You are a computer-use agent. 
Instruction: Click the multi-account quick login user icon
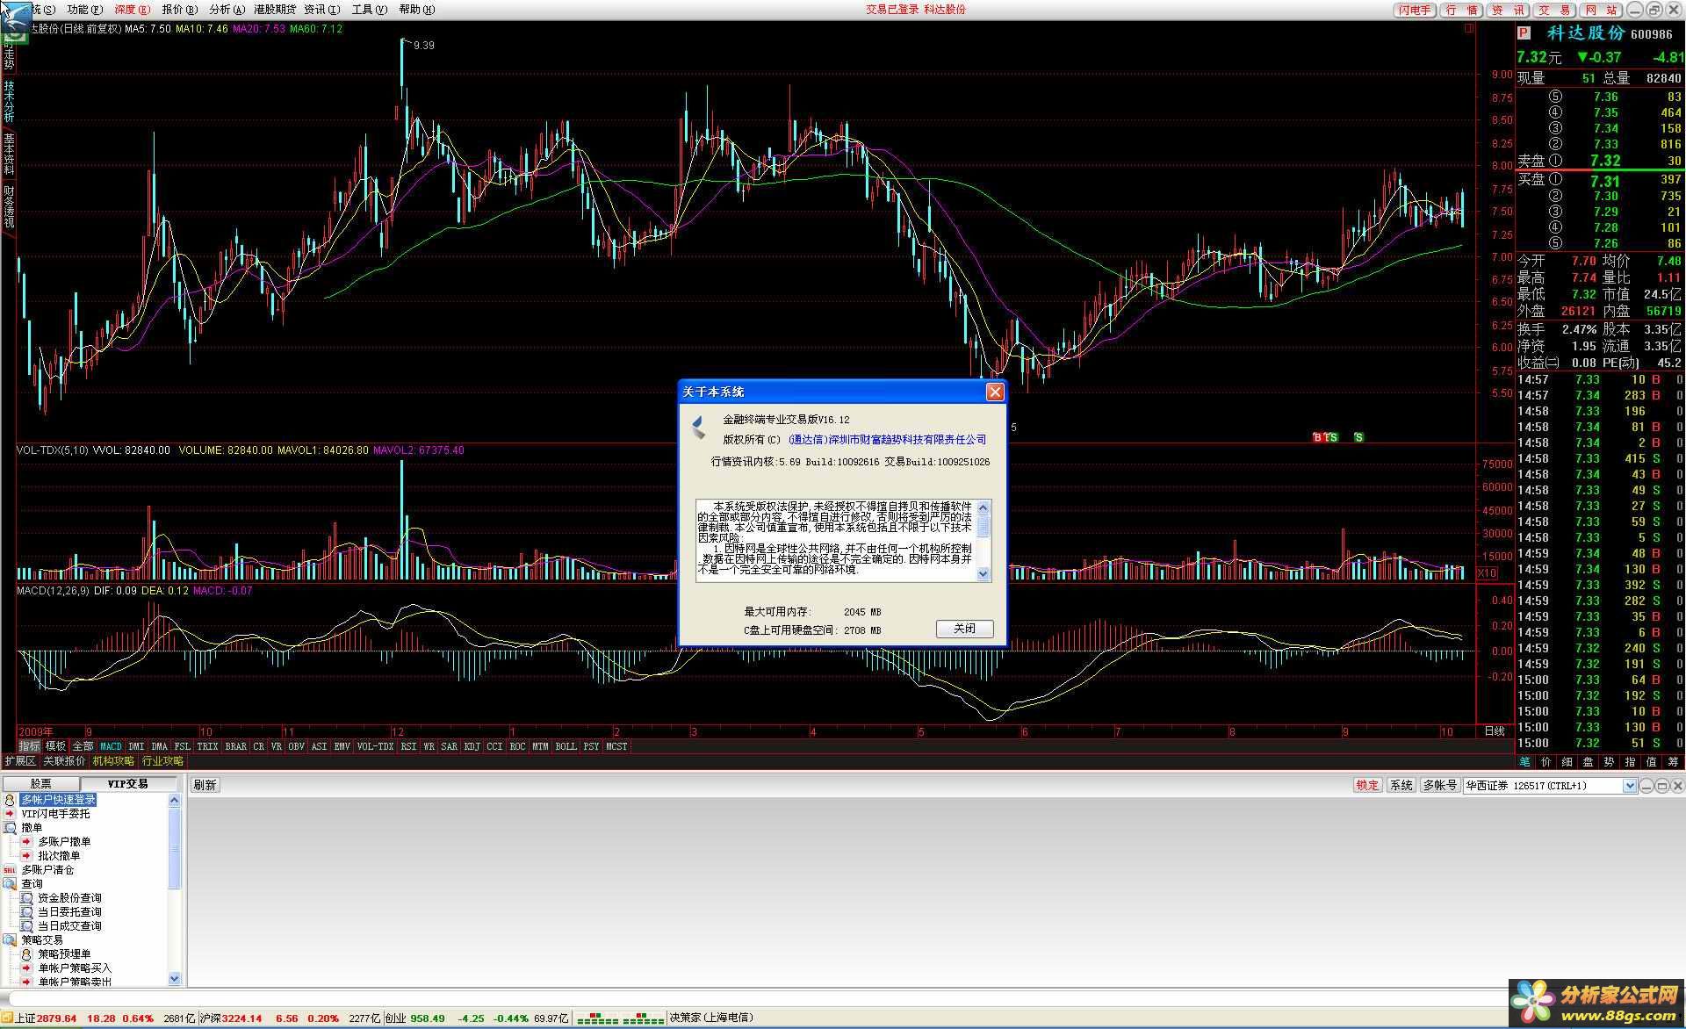pyautogui.click(x=10, y=800)
